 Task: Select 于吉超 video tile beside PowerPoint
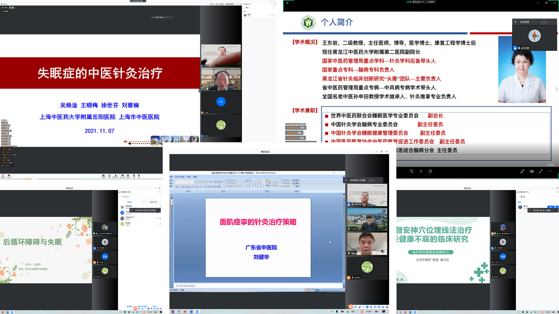coord(367,219)
